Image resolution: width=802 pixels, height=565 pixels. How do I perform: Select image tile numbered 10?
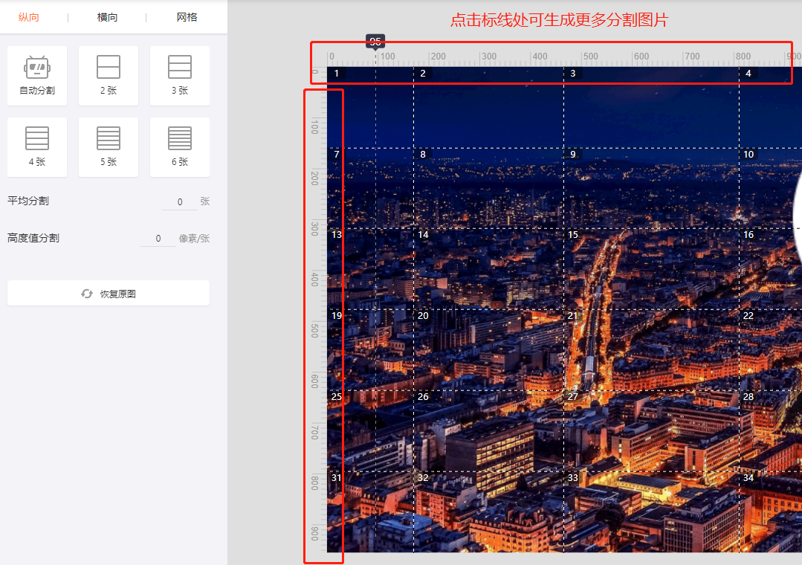click(770, 188)
